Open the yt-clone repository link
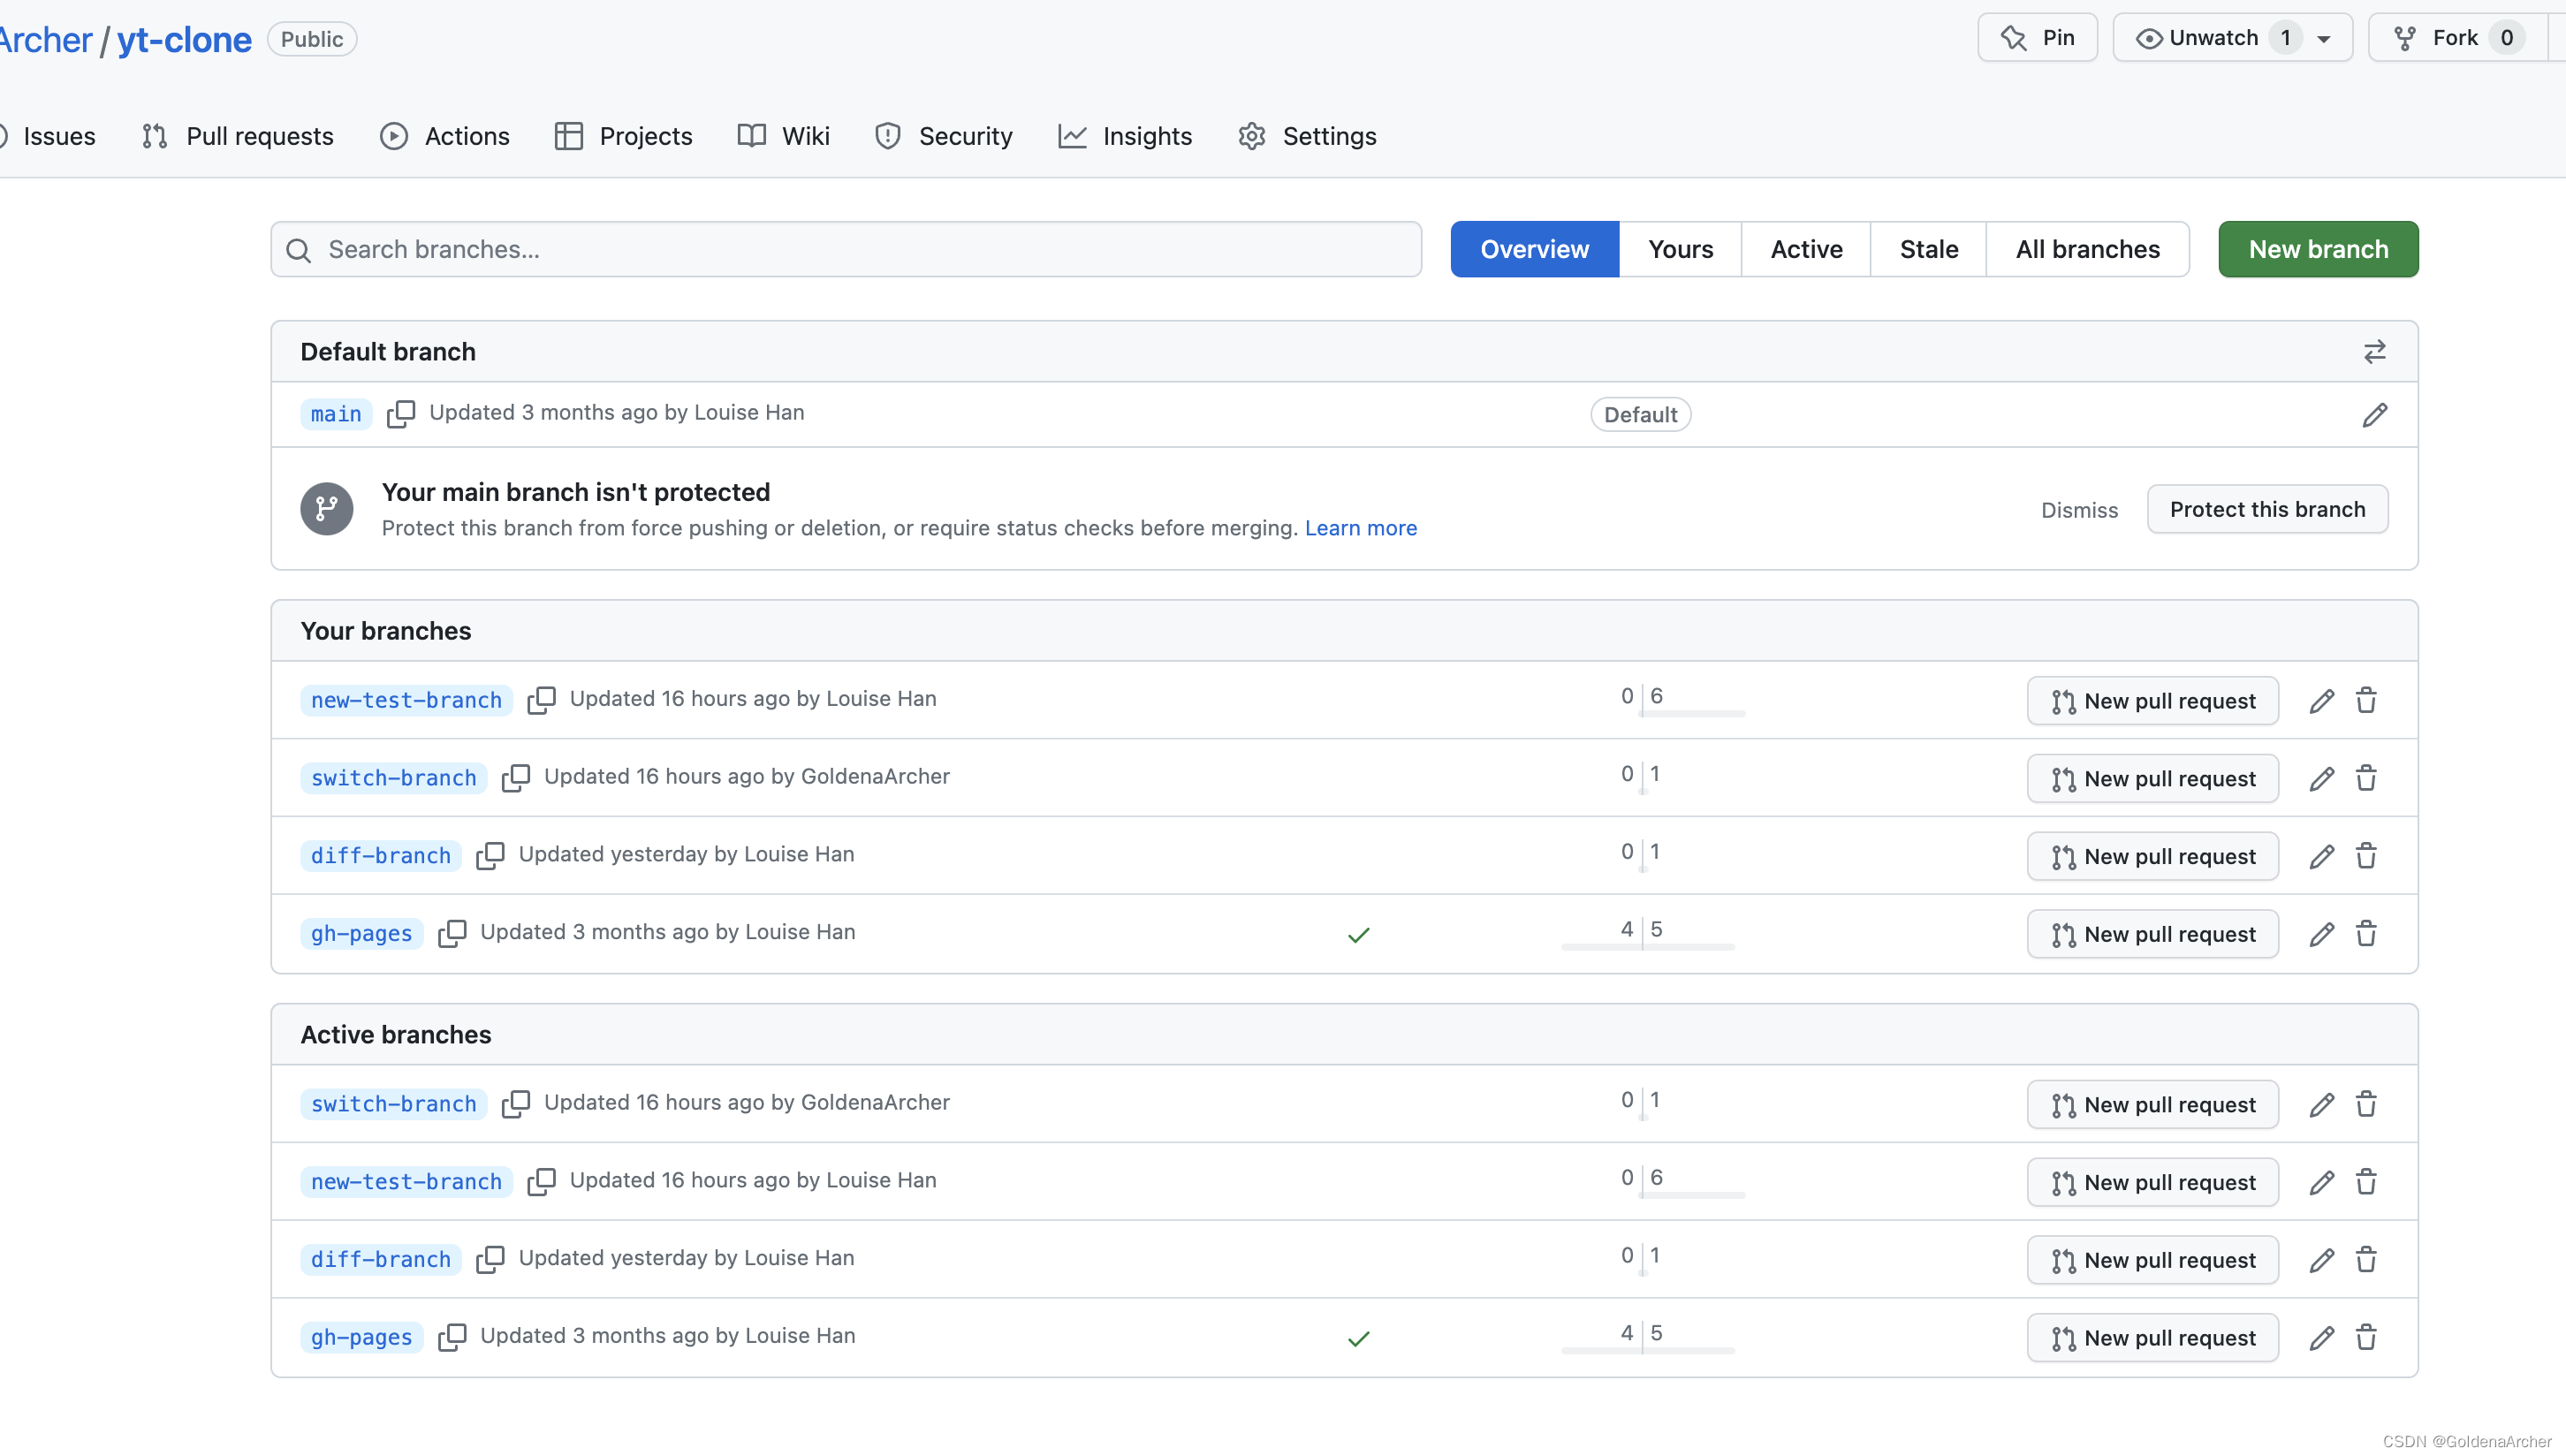This screenshot has height=1456, width=2566. click(x=184, y=39)
